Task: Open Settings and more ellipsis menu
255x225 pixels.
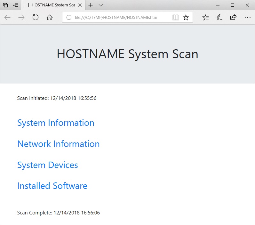Action: (247, 17)
